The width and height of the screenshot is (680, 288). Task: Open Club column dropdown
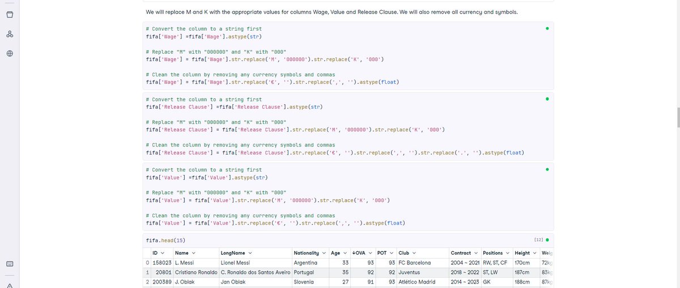(x=414, y=253)
